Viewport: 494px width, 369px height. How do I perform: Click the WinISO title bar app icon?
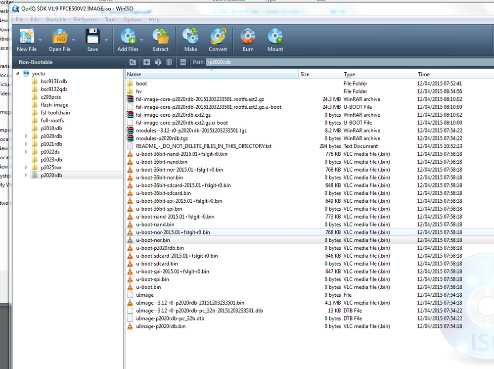[x=16, y=8]
